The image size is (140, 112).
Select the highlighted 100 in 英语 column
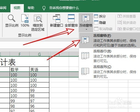pyautogui.click(x=39, y=74)
